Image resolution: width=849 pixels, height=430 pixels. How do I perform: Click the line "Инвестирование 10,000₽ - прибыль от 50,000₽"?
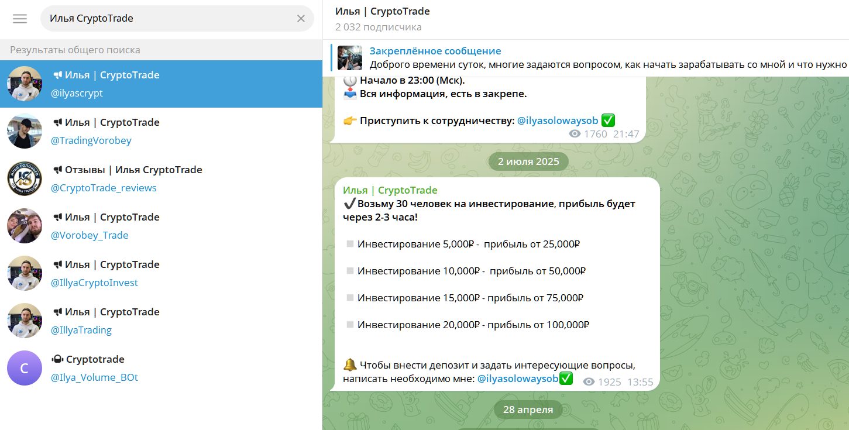point(472,271)
